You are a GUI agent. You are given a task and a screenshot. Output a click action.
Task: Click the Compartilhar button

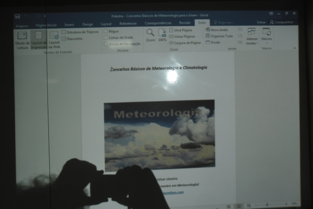pyautogui.click(x=282, y=22)
